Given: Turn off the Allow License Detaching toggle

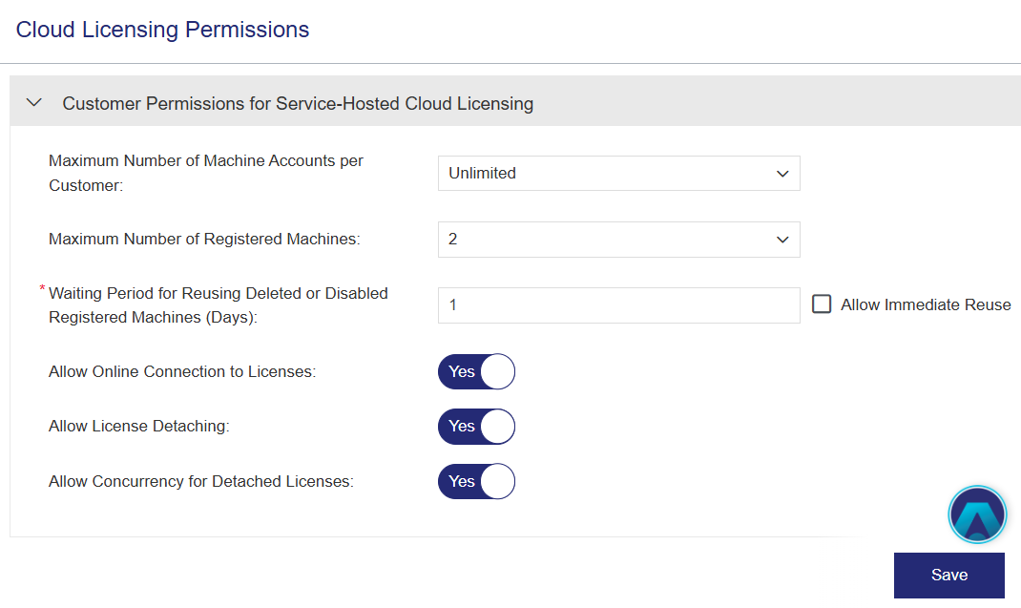Looking at the screenshot, I should 476,427.
